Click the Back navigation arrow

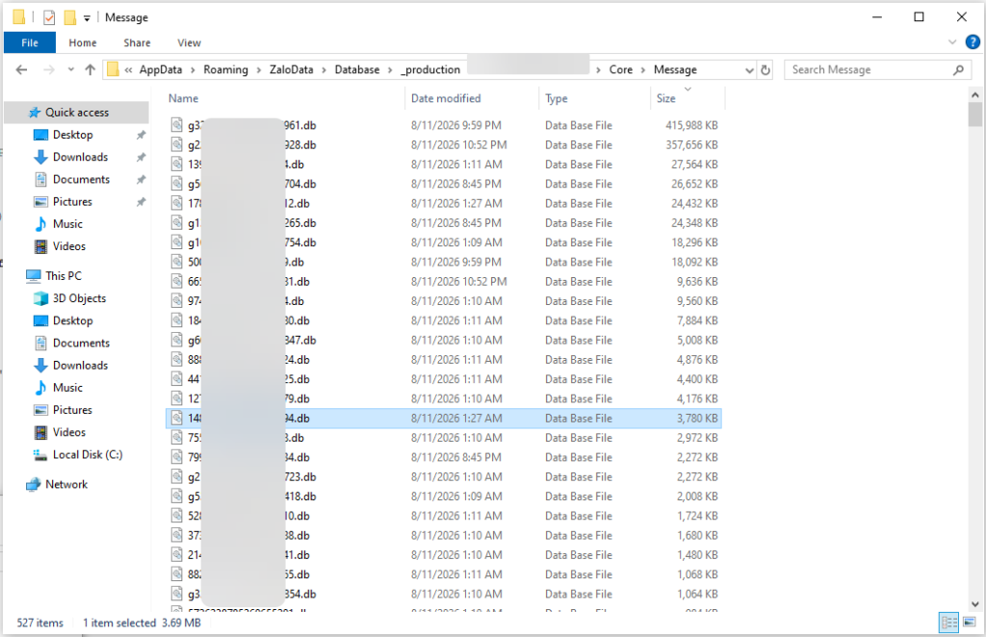21,69
